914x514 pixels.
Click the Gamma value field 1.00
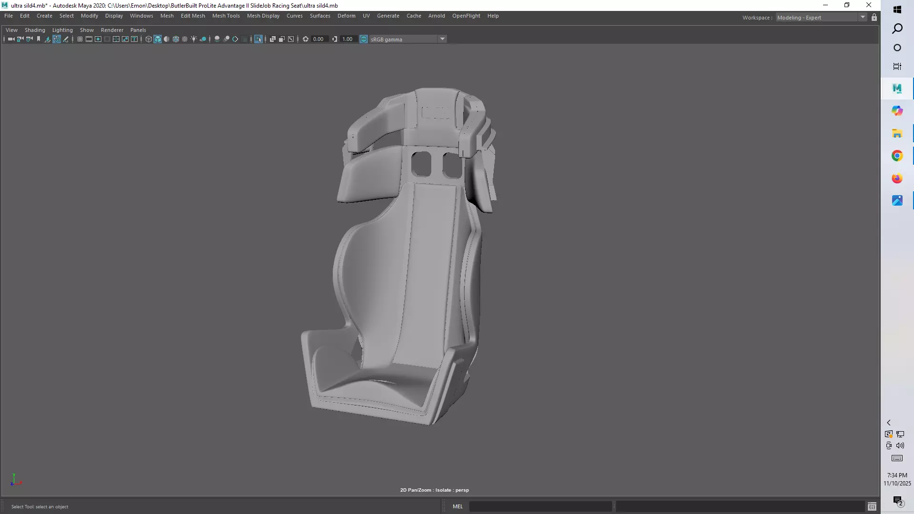tap(348, 39)
